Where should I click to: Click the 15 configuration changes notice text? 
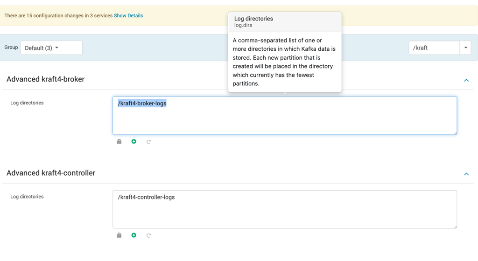coord(58,15)
